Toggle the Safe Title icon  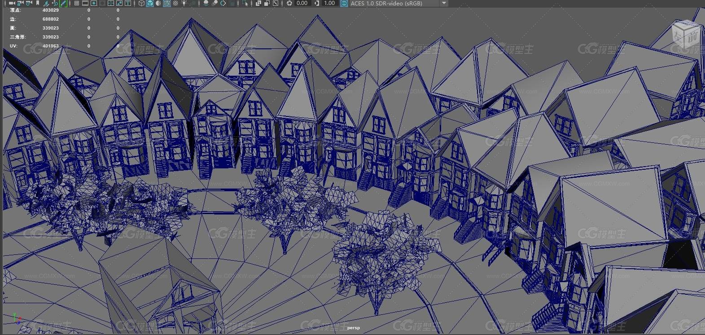coord(128,3)
